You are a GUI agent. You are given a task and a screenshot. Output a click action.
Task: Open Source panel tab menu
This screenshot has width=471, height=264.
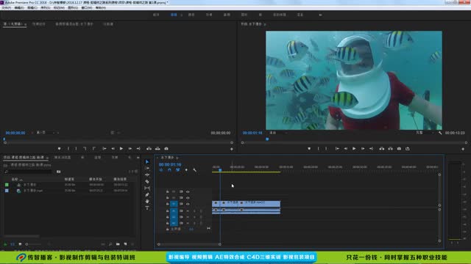25,24
